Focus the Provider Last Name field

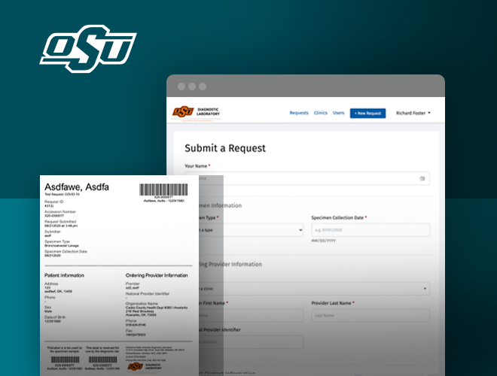tap(370, 316)
